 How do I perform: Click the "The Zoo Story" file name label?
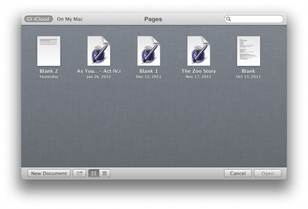pos(199,71)
